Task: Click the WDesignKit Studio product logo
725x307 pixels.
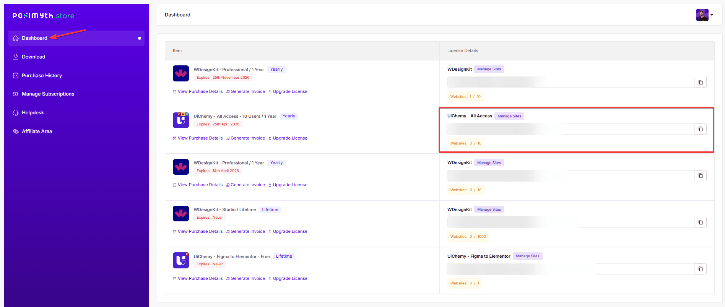Action: 181,213
